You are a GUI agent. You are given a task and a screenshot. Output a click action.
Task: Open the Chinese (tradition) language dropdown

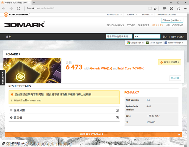172,20
